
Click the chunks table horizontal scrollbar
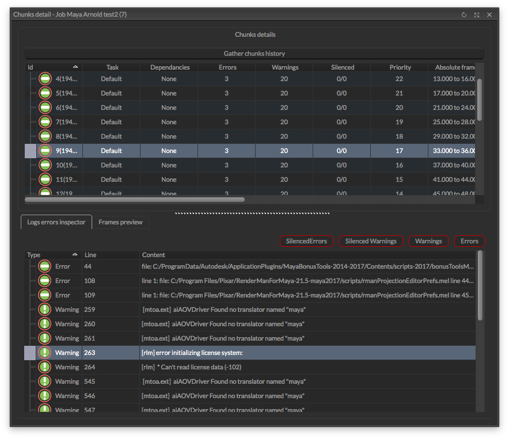coord(135,200)
